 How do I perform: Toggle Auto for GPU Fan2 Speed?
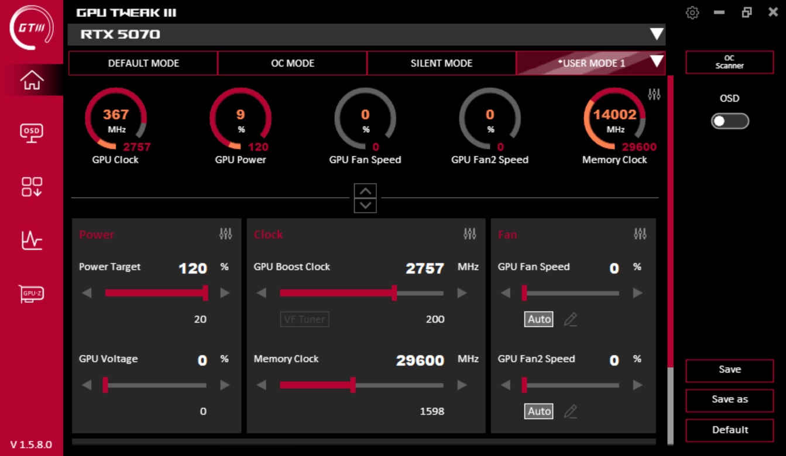[539, 412]
